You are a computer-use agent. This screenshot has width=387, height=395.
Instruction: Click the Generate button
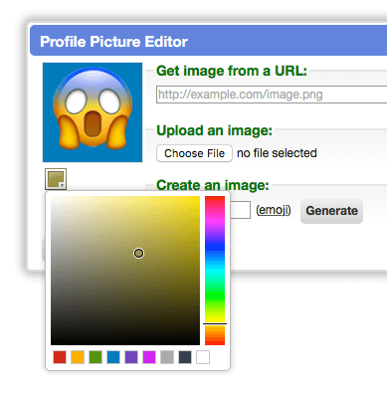pos(331,211)
